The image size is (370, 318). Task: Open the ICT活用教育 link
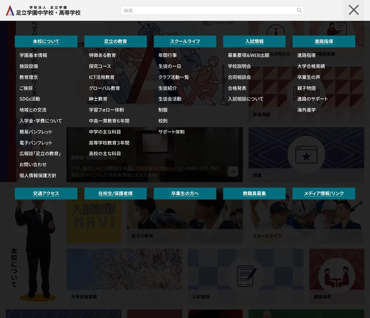(x=102, y=77)
